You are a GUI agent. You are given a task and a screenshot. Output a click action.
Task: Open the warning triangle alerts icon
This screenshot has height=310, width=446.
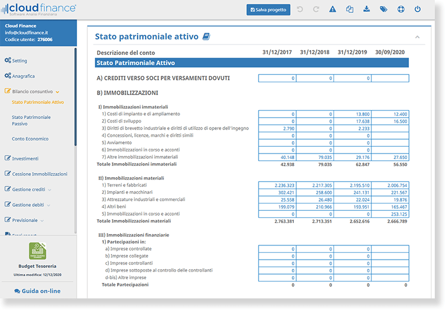(333, 9)
